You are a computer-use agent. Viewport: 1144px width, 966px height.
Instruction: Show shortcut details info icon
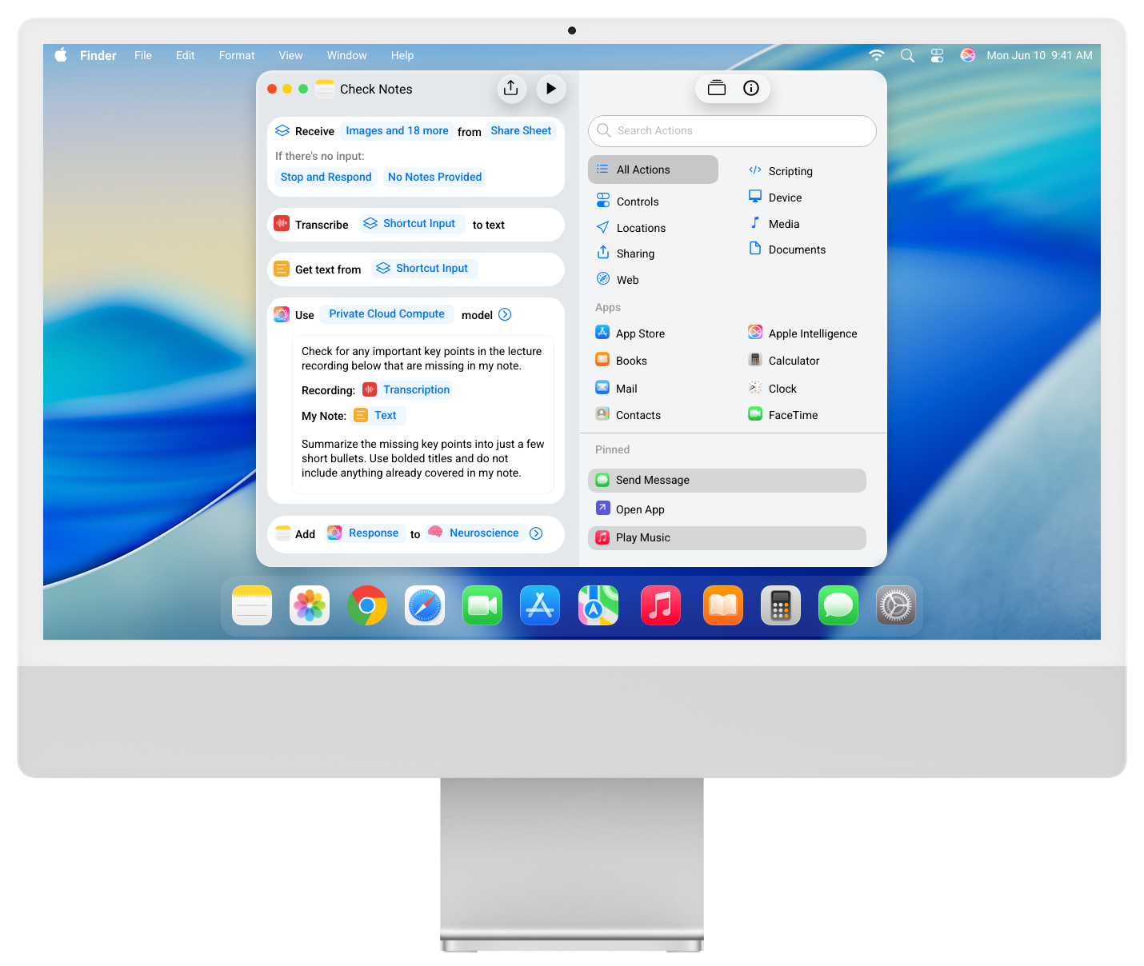tap(750, 88)
